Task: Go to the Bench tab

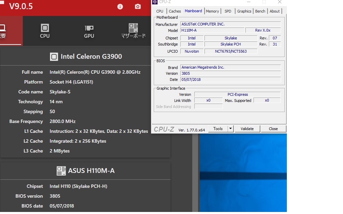Action: pos(260,11)
